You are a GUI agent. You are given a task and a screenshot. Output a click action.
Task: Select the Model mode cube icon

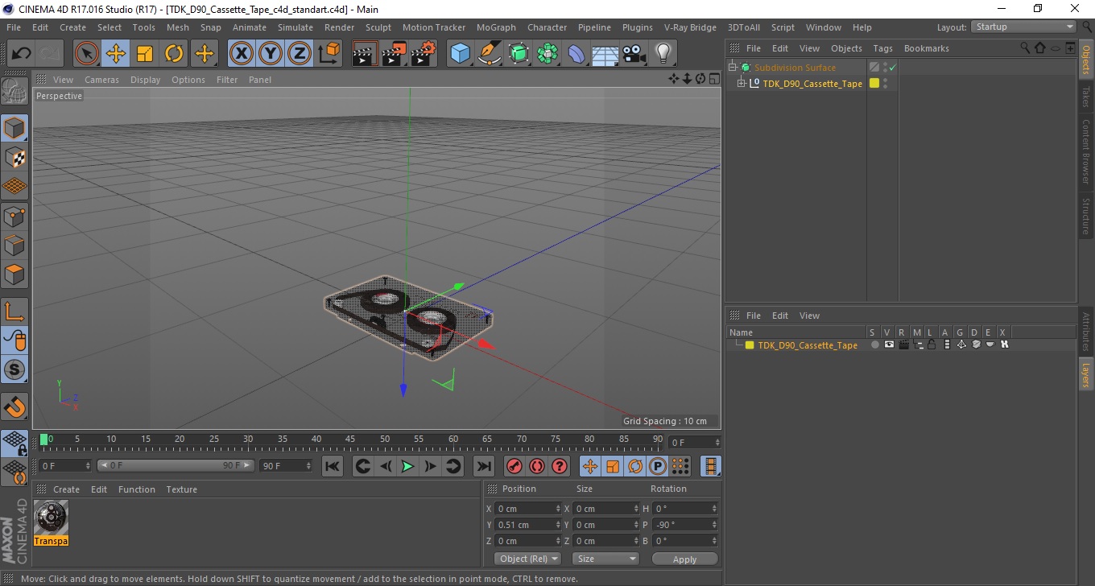(14, 128)
